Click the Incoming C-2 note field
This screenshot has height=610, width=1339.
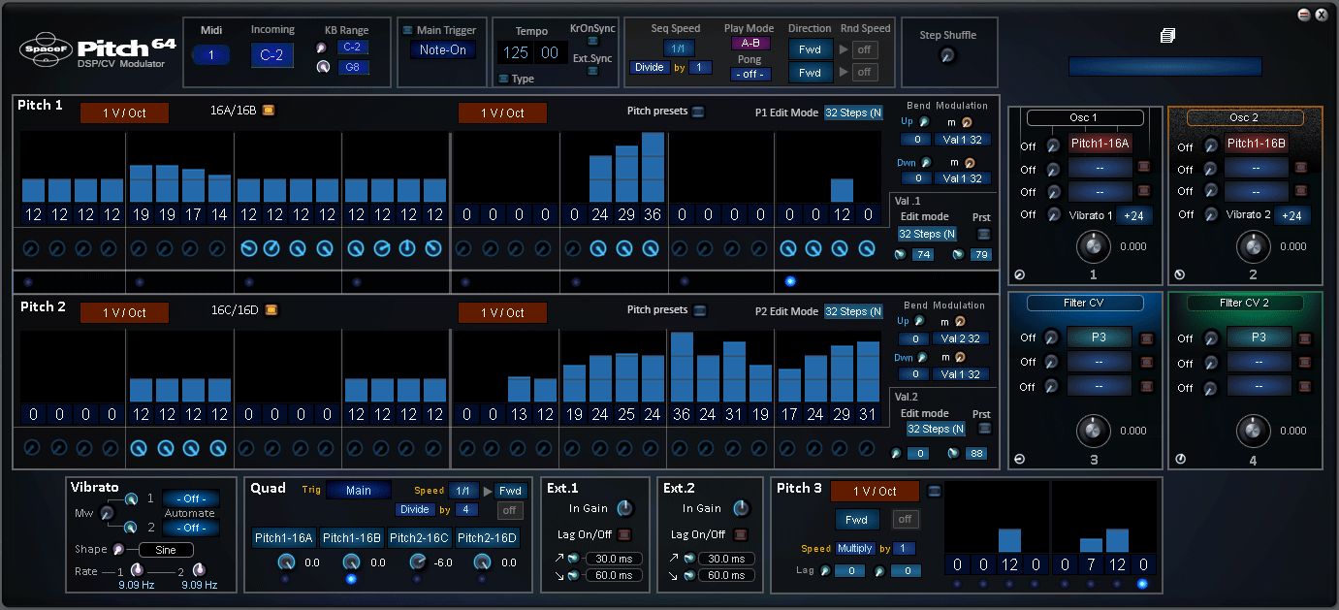(272, 54)
